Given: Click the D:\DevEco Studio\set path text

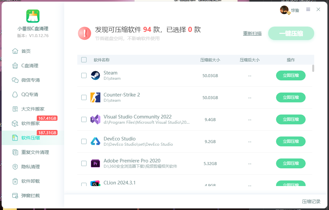Looking at the screenshot, I should pos(138,144).
